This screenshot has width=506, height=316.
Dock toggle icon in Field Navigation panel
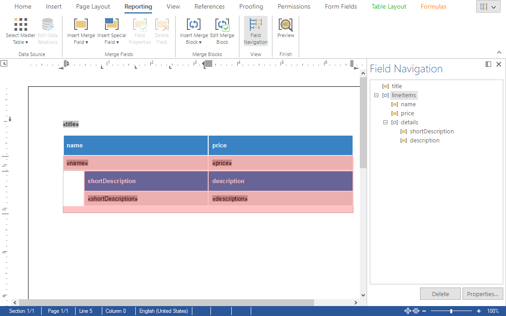pyautogui.click(x=488, y=64)
